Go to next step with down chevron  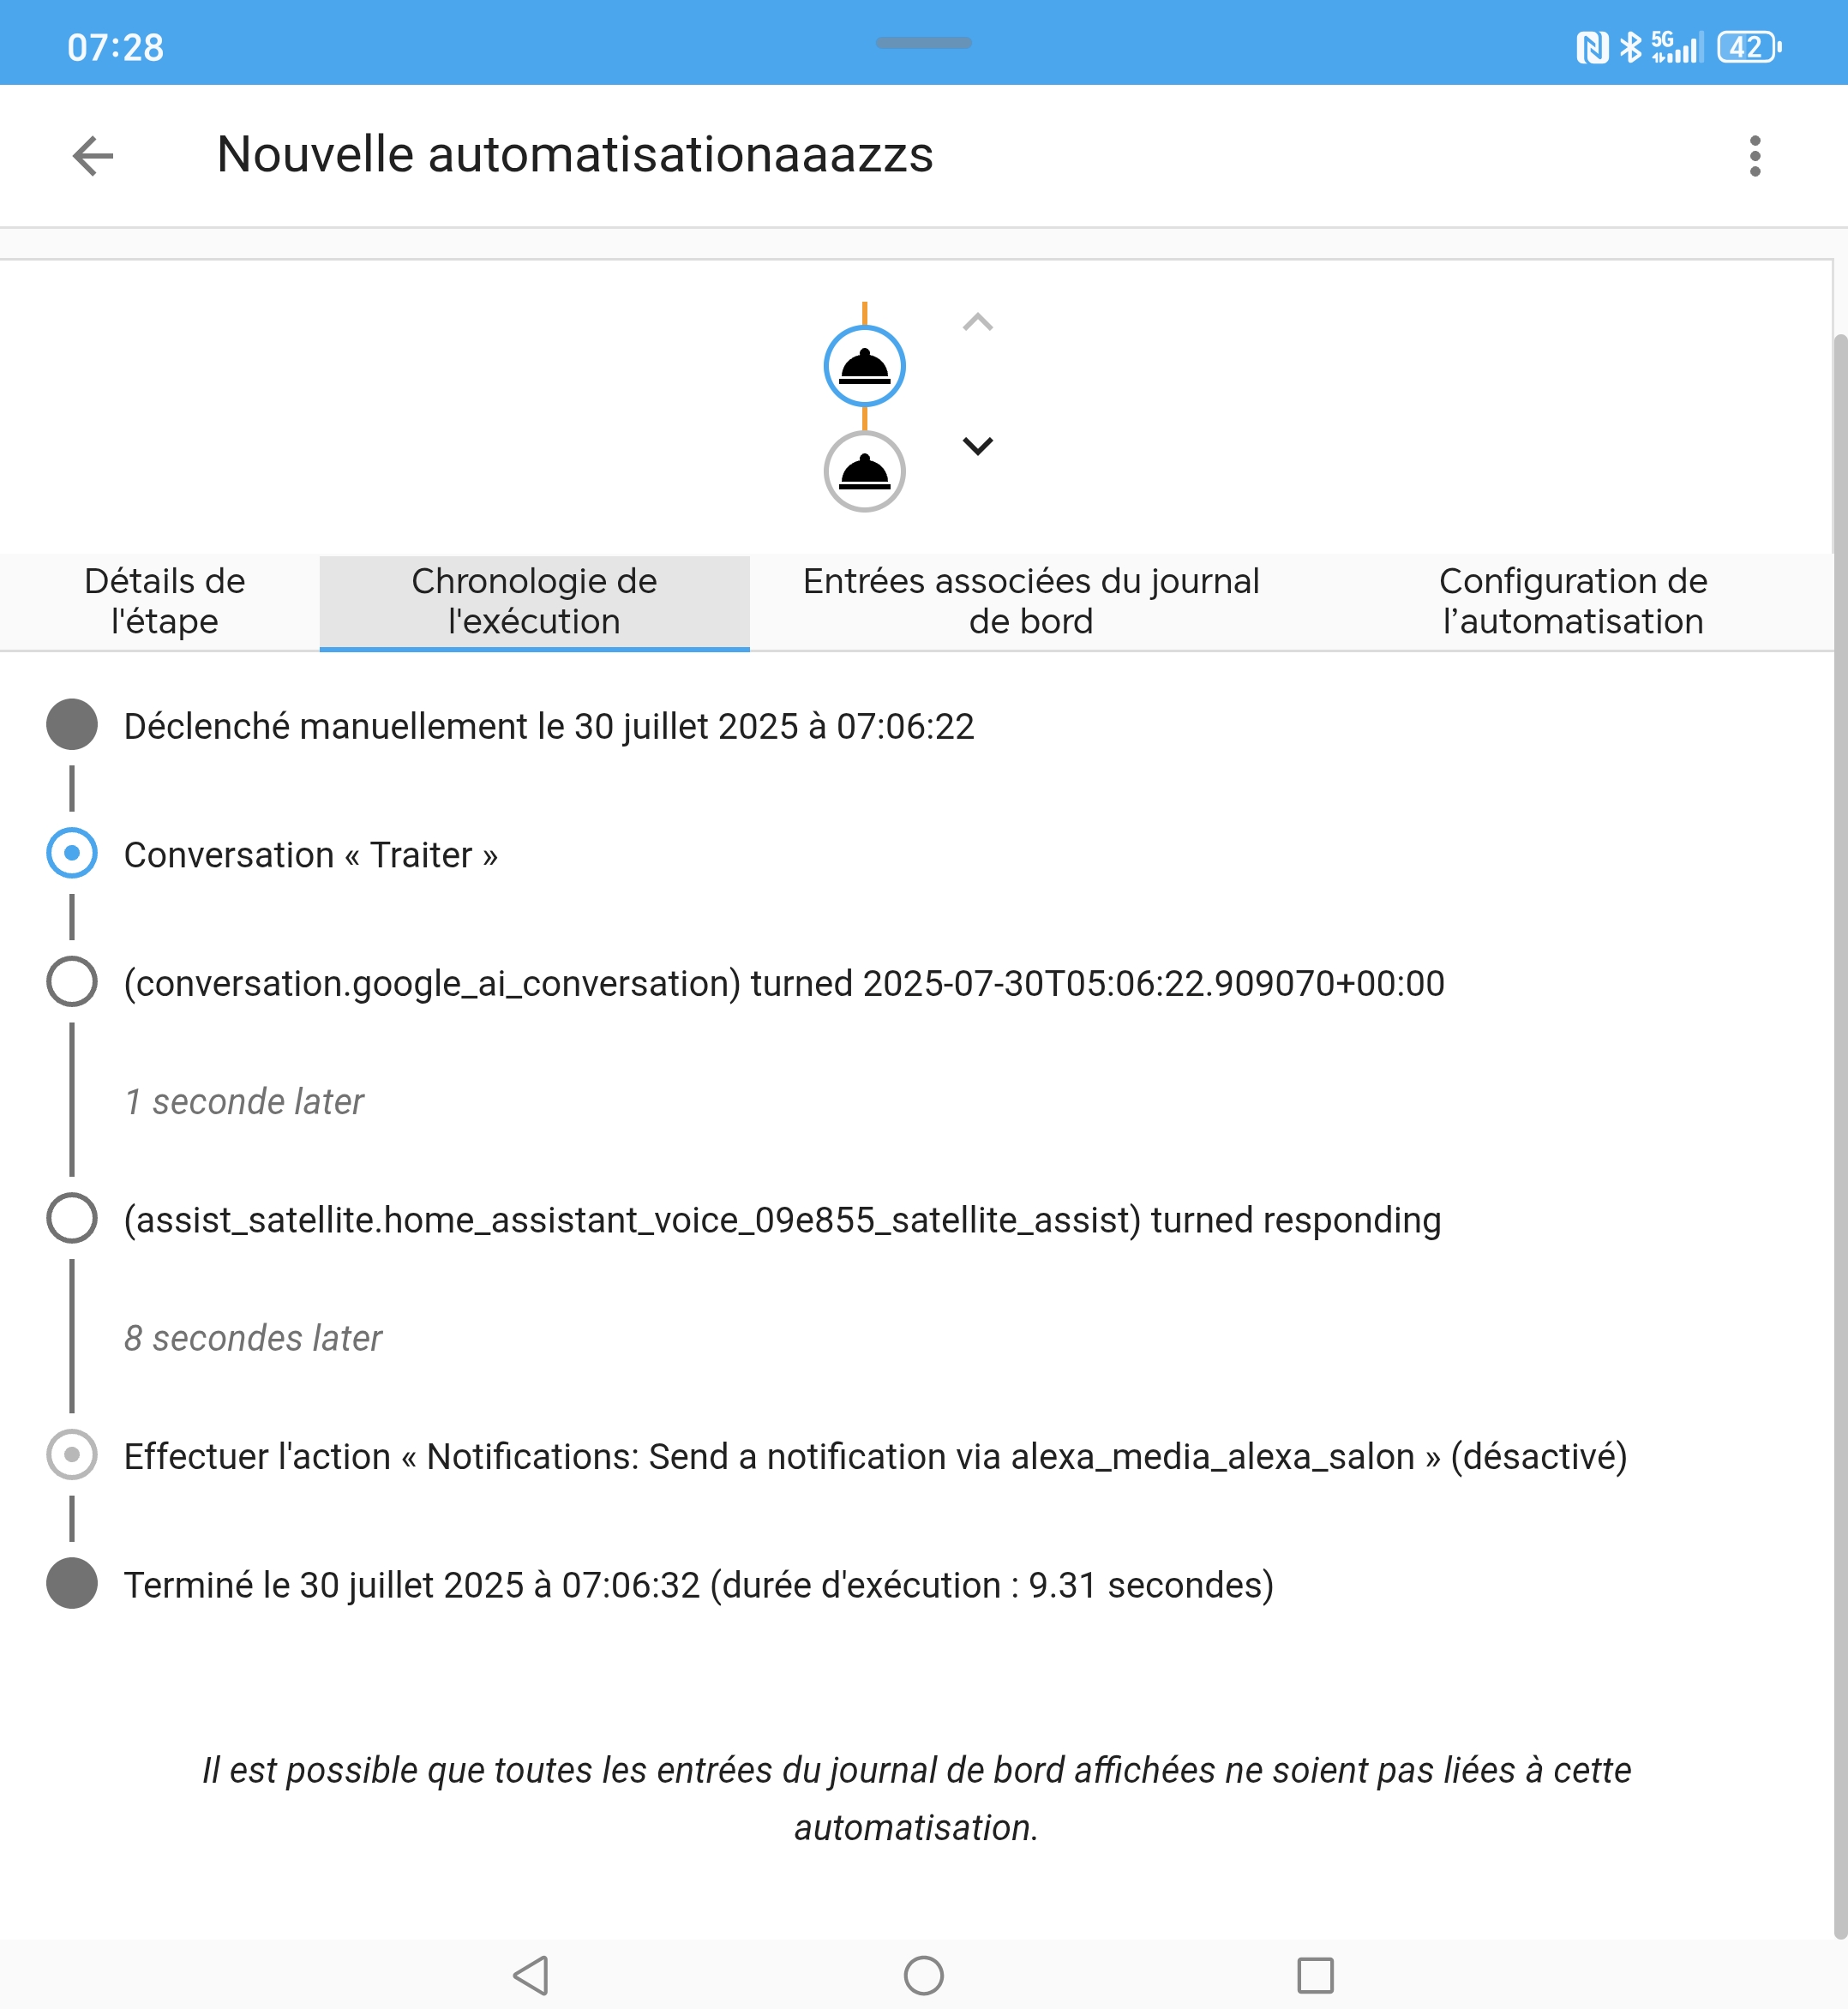click(x=977, y=446)
